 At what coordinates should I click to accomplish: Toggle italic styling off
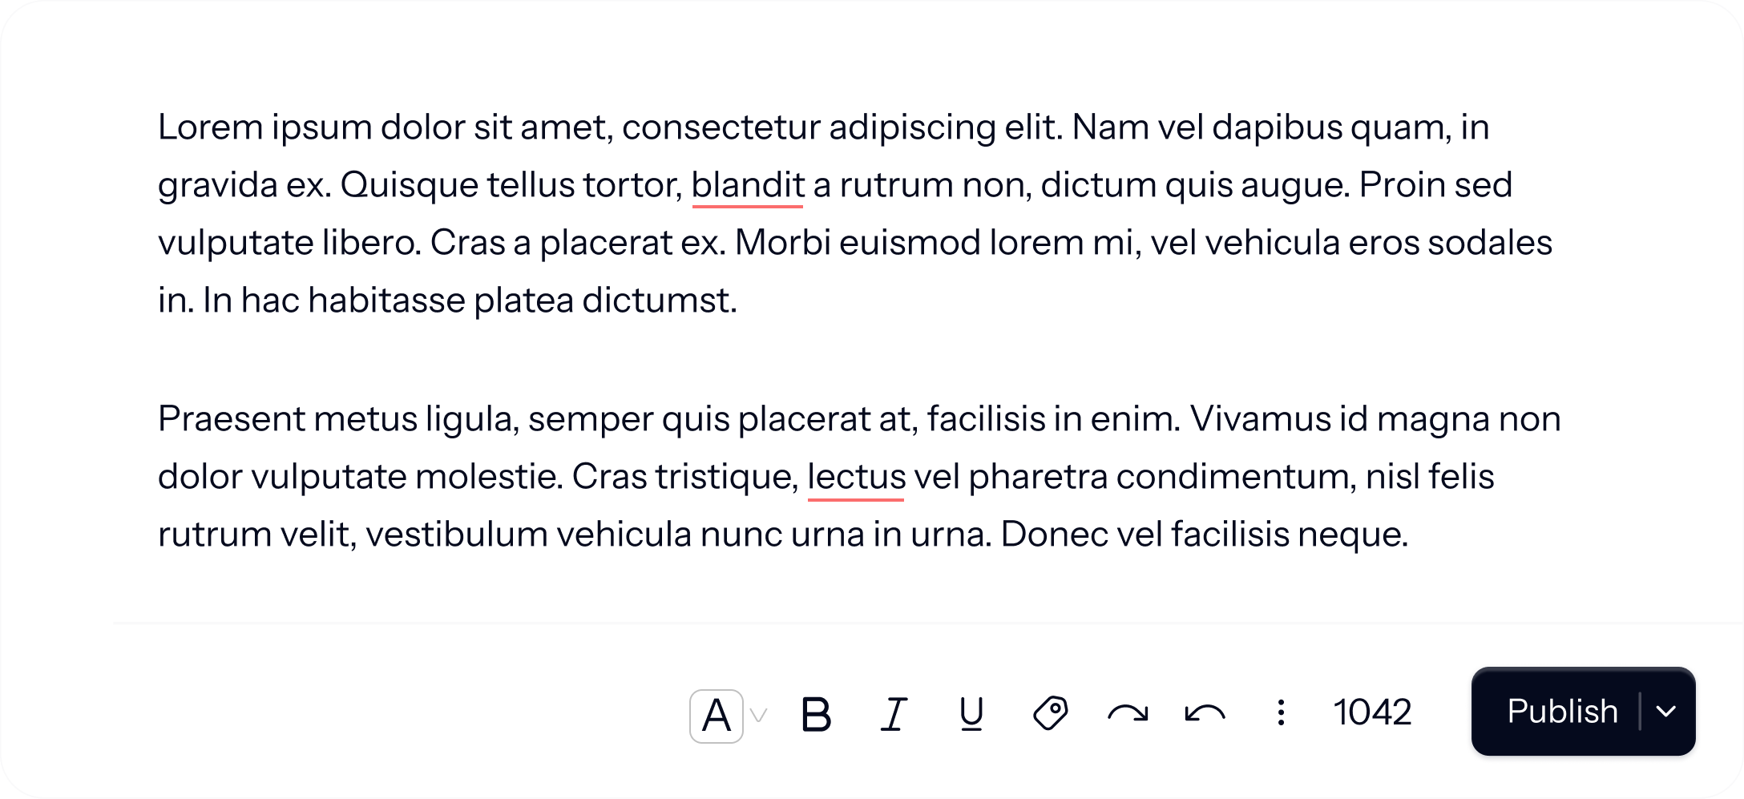893,712
